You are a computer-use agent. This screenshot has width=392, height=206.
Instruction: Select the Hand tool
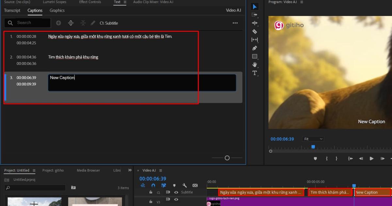255,64
